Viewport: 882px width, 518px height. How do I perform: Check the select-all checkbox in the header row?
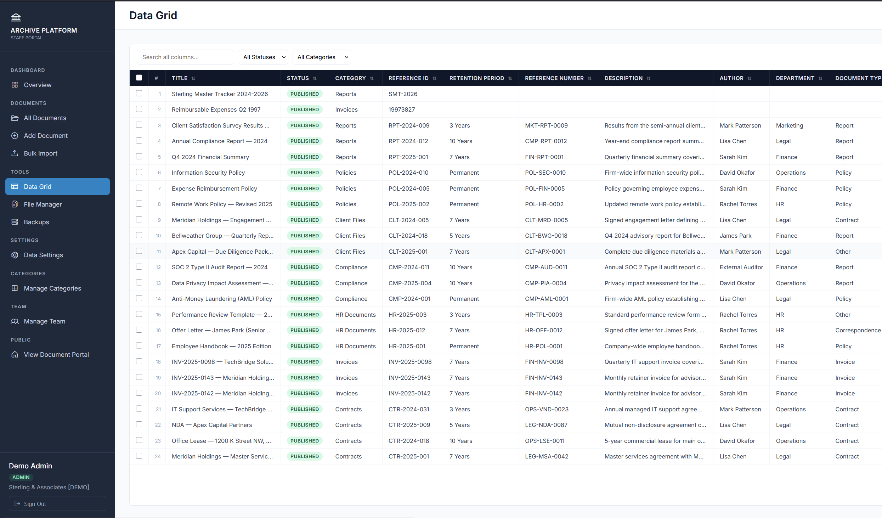click(x=139, y=77)
